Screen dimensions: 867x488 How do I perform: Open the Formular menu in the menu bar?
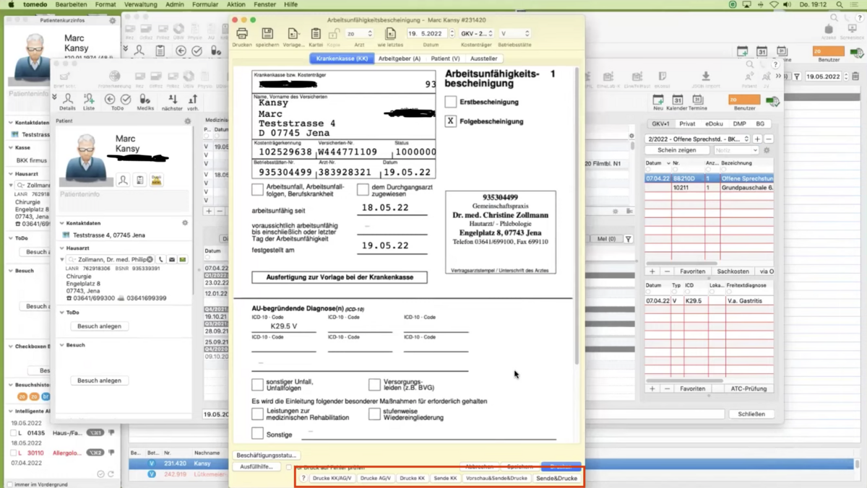(x=205, y=4)
